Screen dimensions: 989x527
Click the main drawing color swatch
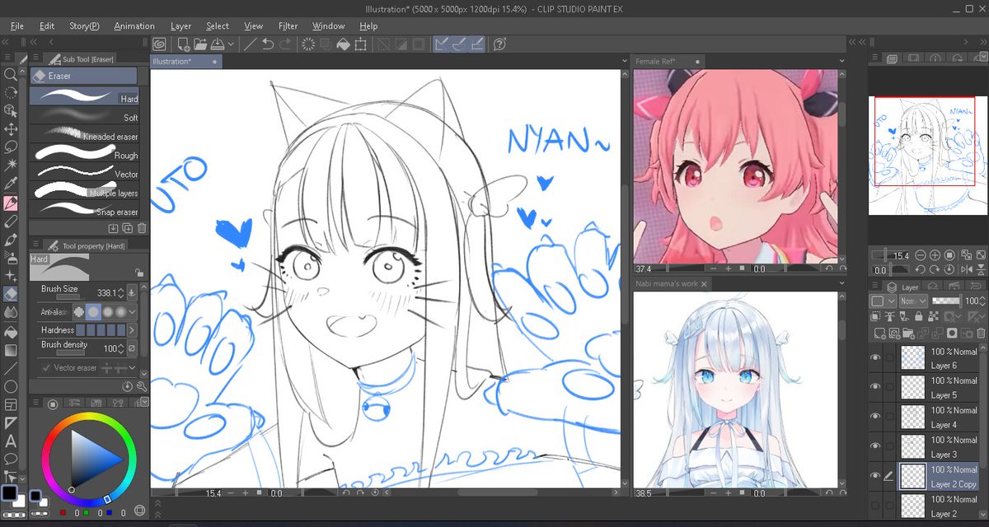tap(9, 493)
